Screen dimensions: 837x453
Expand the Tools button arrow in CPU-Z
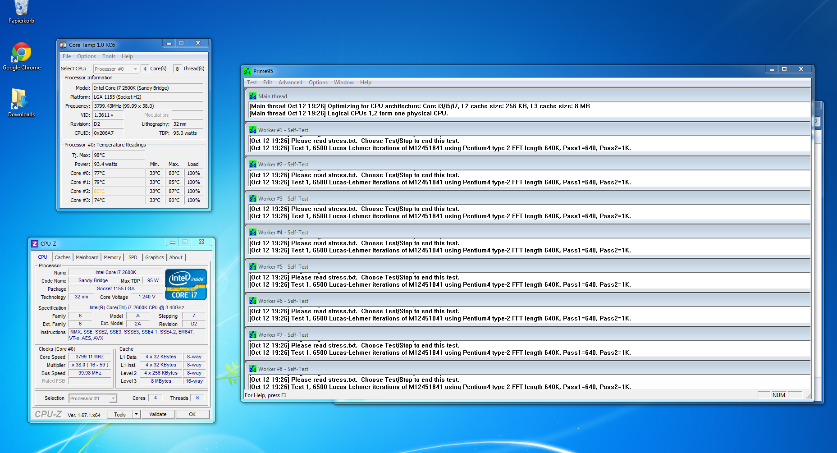click(x=137, y=414)
